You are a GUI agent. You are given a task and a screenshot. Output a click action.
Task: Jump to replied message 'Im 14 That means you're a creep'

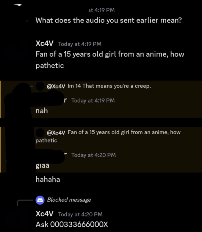pos(109,86)
